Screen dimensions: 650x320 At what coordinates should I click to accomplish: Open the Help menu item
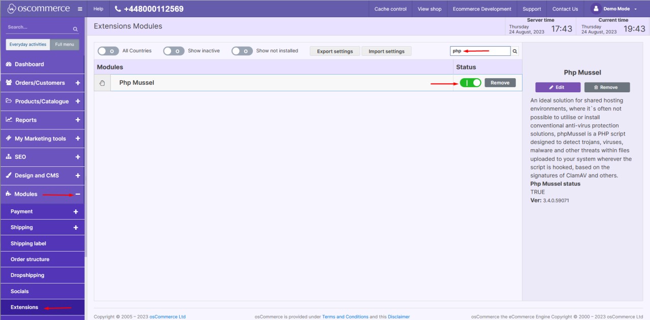pos(99,9)
